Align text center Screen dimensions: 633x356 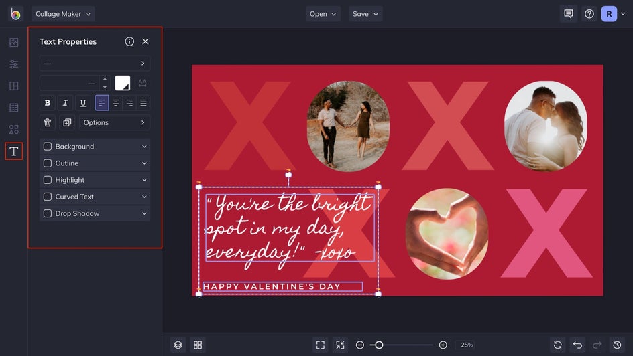click(115, 102)
